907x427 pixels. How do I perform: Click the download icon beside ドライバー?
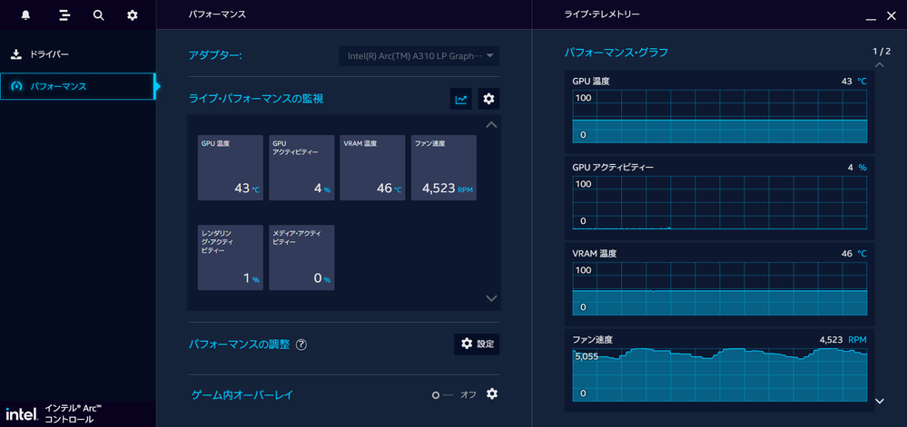pos(16,54)
